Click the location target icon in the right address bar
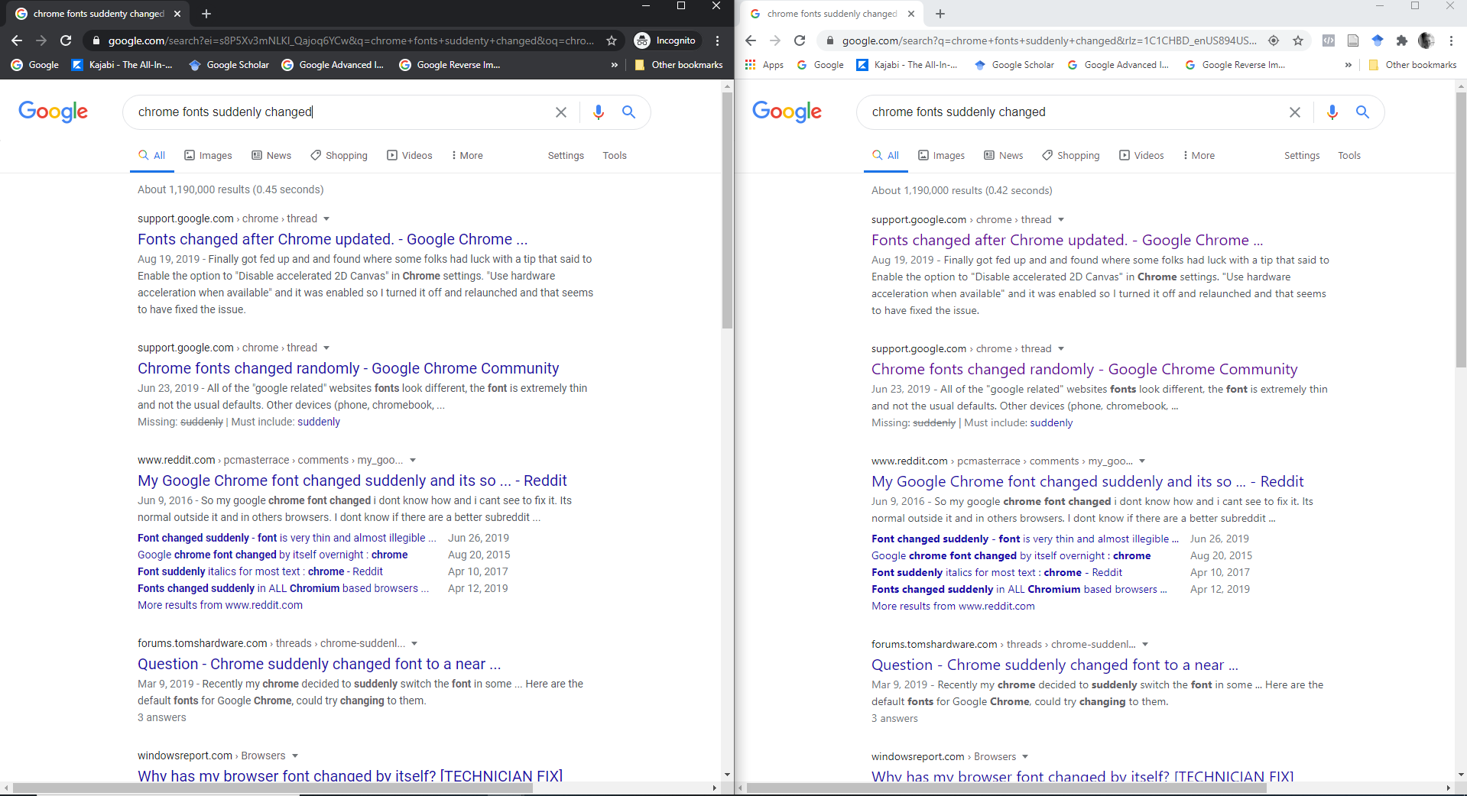This screenshot has width=1467, height=796. 1274,40
